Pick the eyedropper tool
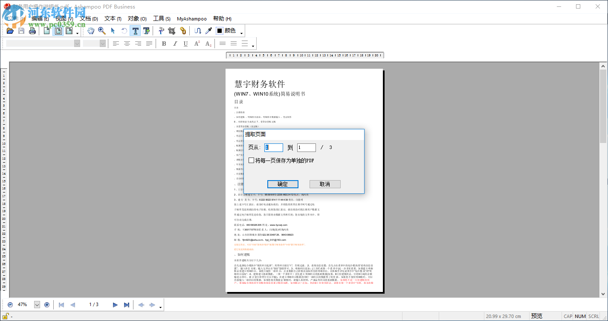 [x=208, y=31]
